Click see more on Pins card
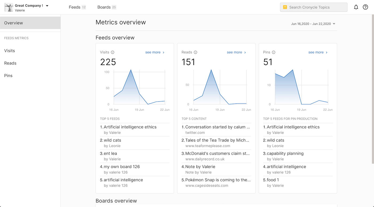The image size is (374, 207). (x=318, y=52)
